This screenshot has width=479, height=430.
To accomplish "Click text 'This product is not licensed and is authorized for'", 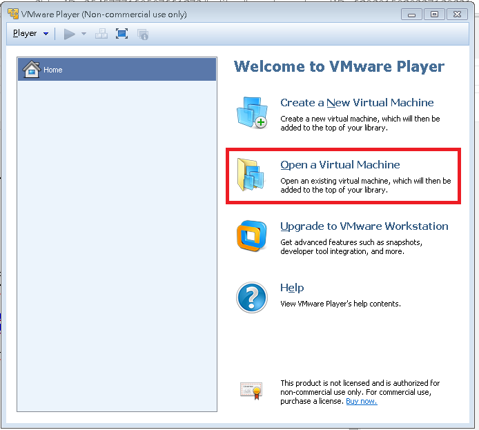I will 360,383.
